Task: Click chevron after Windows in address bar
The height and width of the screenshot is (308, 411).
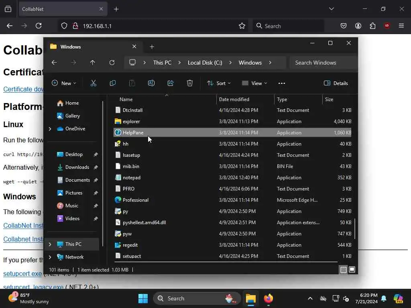Action: pyautogui.click(x=270, y=63)
